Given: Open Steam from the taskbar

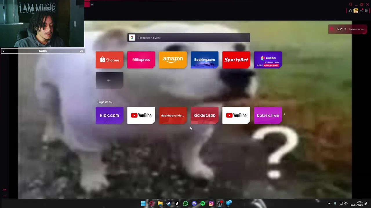Looking at the screenshot, I should pyautogui.click(x=168, y=203).
